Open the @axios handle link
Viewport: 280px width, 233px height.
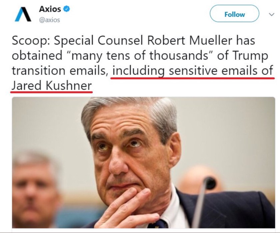(50, 20)
